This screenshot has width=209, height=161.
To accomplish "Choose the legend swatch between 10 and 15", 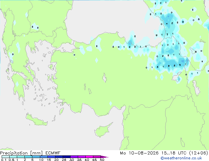I will [44, 157].
